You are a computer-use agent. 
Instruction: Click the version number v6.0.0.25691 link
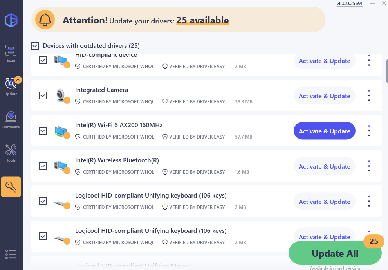[349, 4]
